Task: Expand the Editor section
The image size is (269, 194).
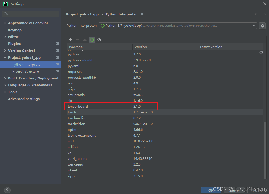Action: point(5,37)
